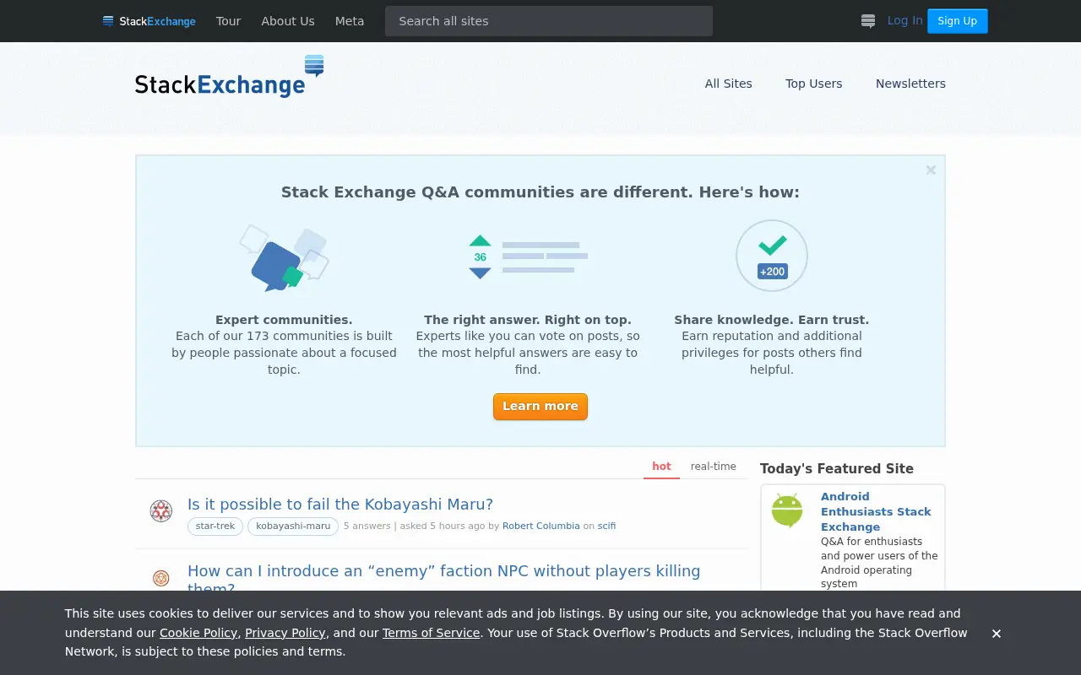Click the expert communities speech bubbles illustration
Screen dimensions: 1081x675
[285, 257]
